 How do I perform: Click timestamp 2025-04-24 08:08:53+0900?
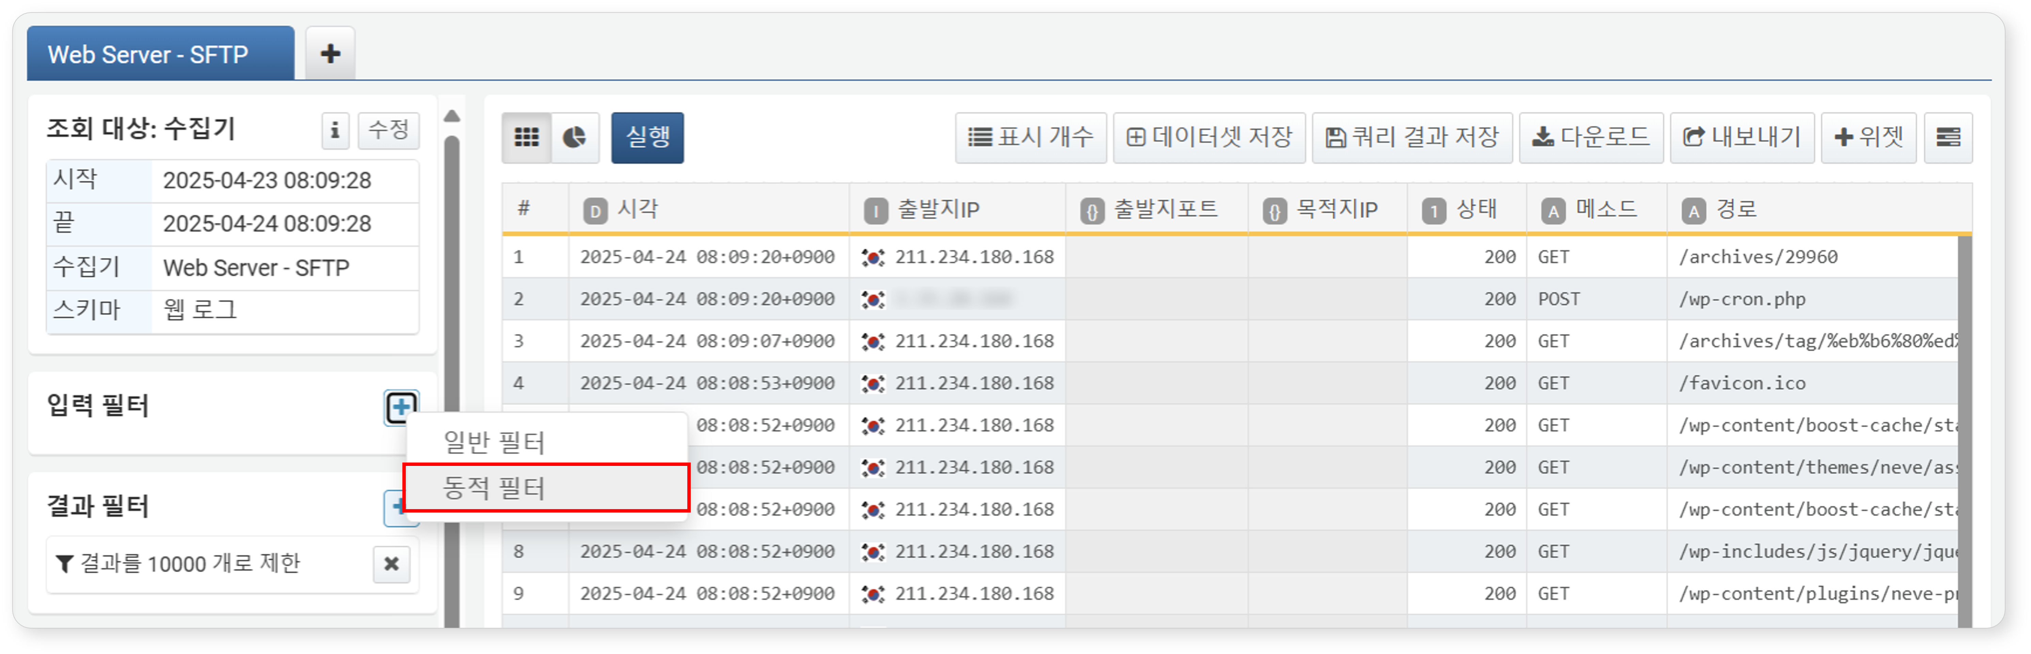tap(706, 384)
